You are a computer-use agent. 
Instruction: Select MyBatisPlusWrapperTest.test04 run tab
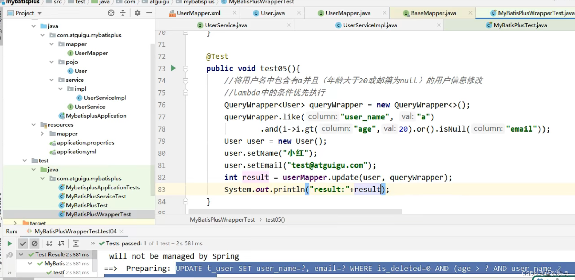[75, 231]
